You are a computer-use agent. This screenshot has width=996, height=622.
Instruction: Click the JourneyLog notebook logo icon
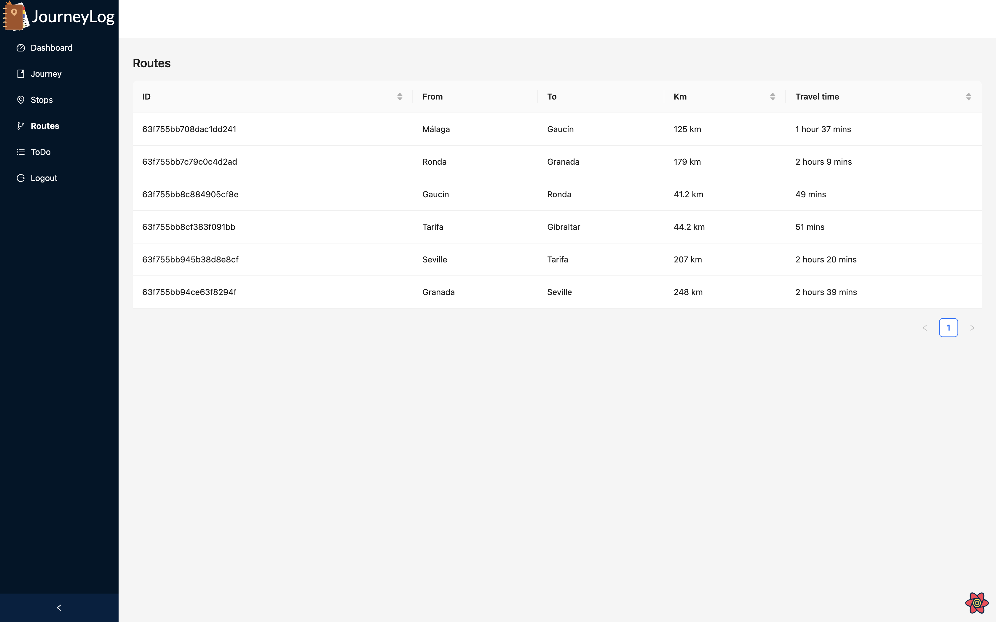15,17
